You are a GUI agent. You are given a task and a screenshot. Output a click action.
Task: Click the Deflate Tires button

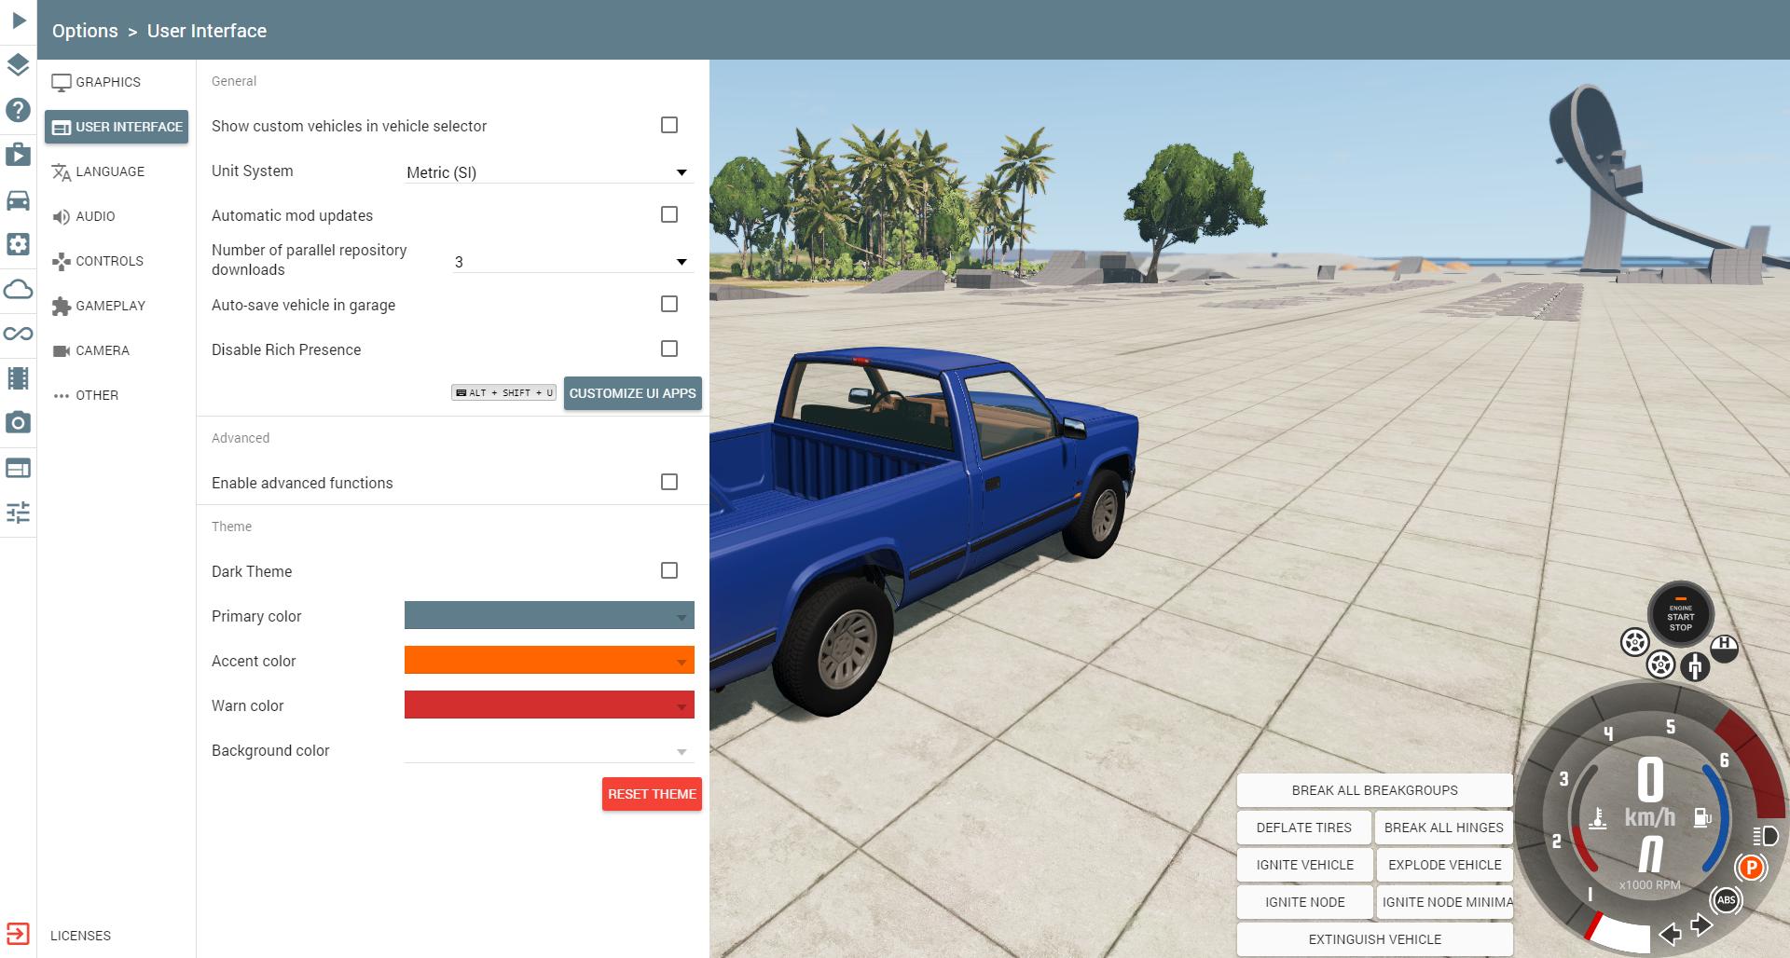coord(1303,828)
